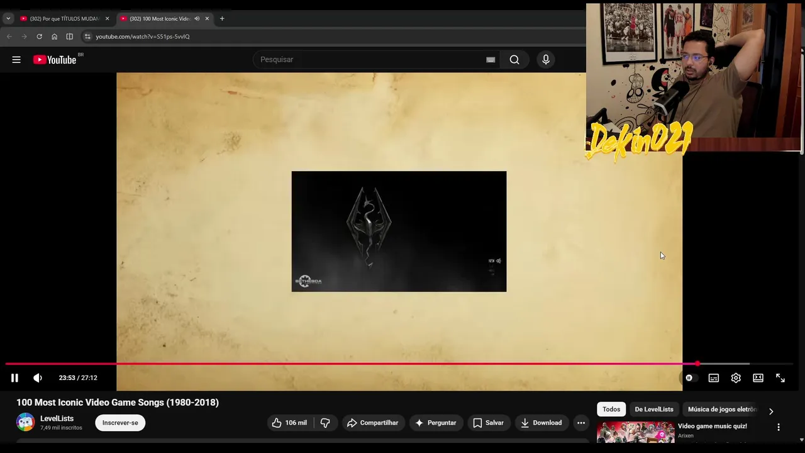Like the video with 106 mil likes

[290, 423]
